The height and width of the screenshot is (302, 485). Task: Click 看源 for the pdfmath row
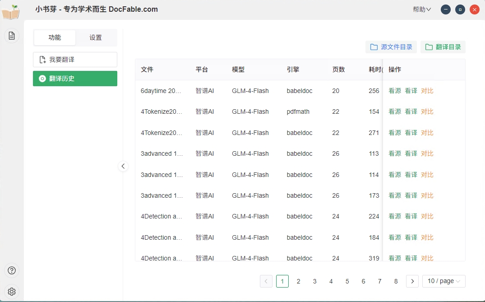pyautogui.click(x=395, y=112)
